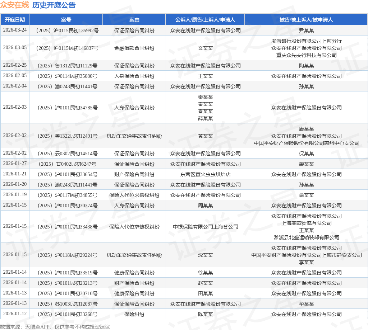Click plaintiff 中银保险有限公司上海分公司

click(x=205, y=227)
